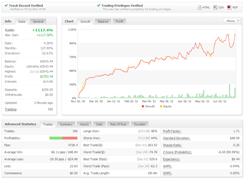Screen dimensions: 244x179
Task: Download the CSV file icon
Action: coord(215,7)
